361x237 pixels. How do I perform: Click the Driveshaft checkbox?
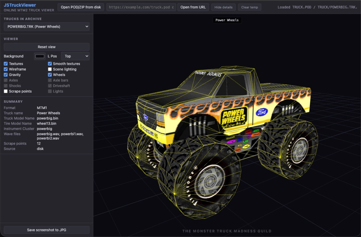(x=50, y=86)
